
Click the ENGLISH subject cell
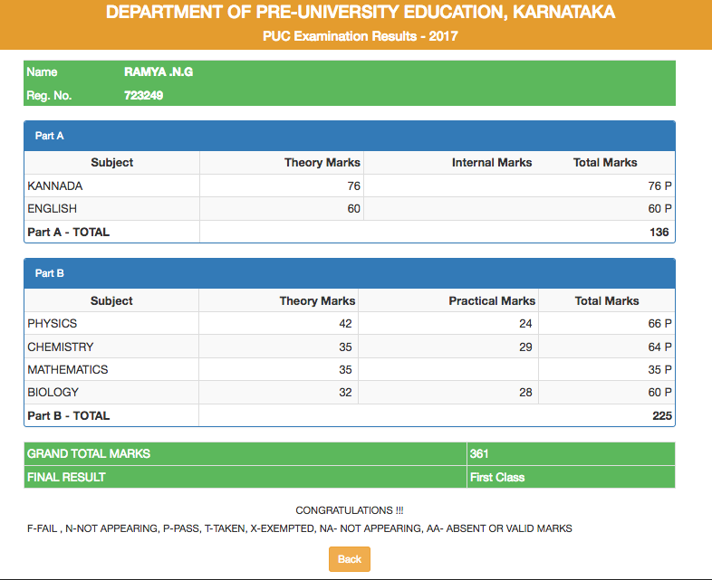pos(111,209)
